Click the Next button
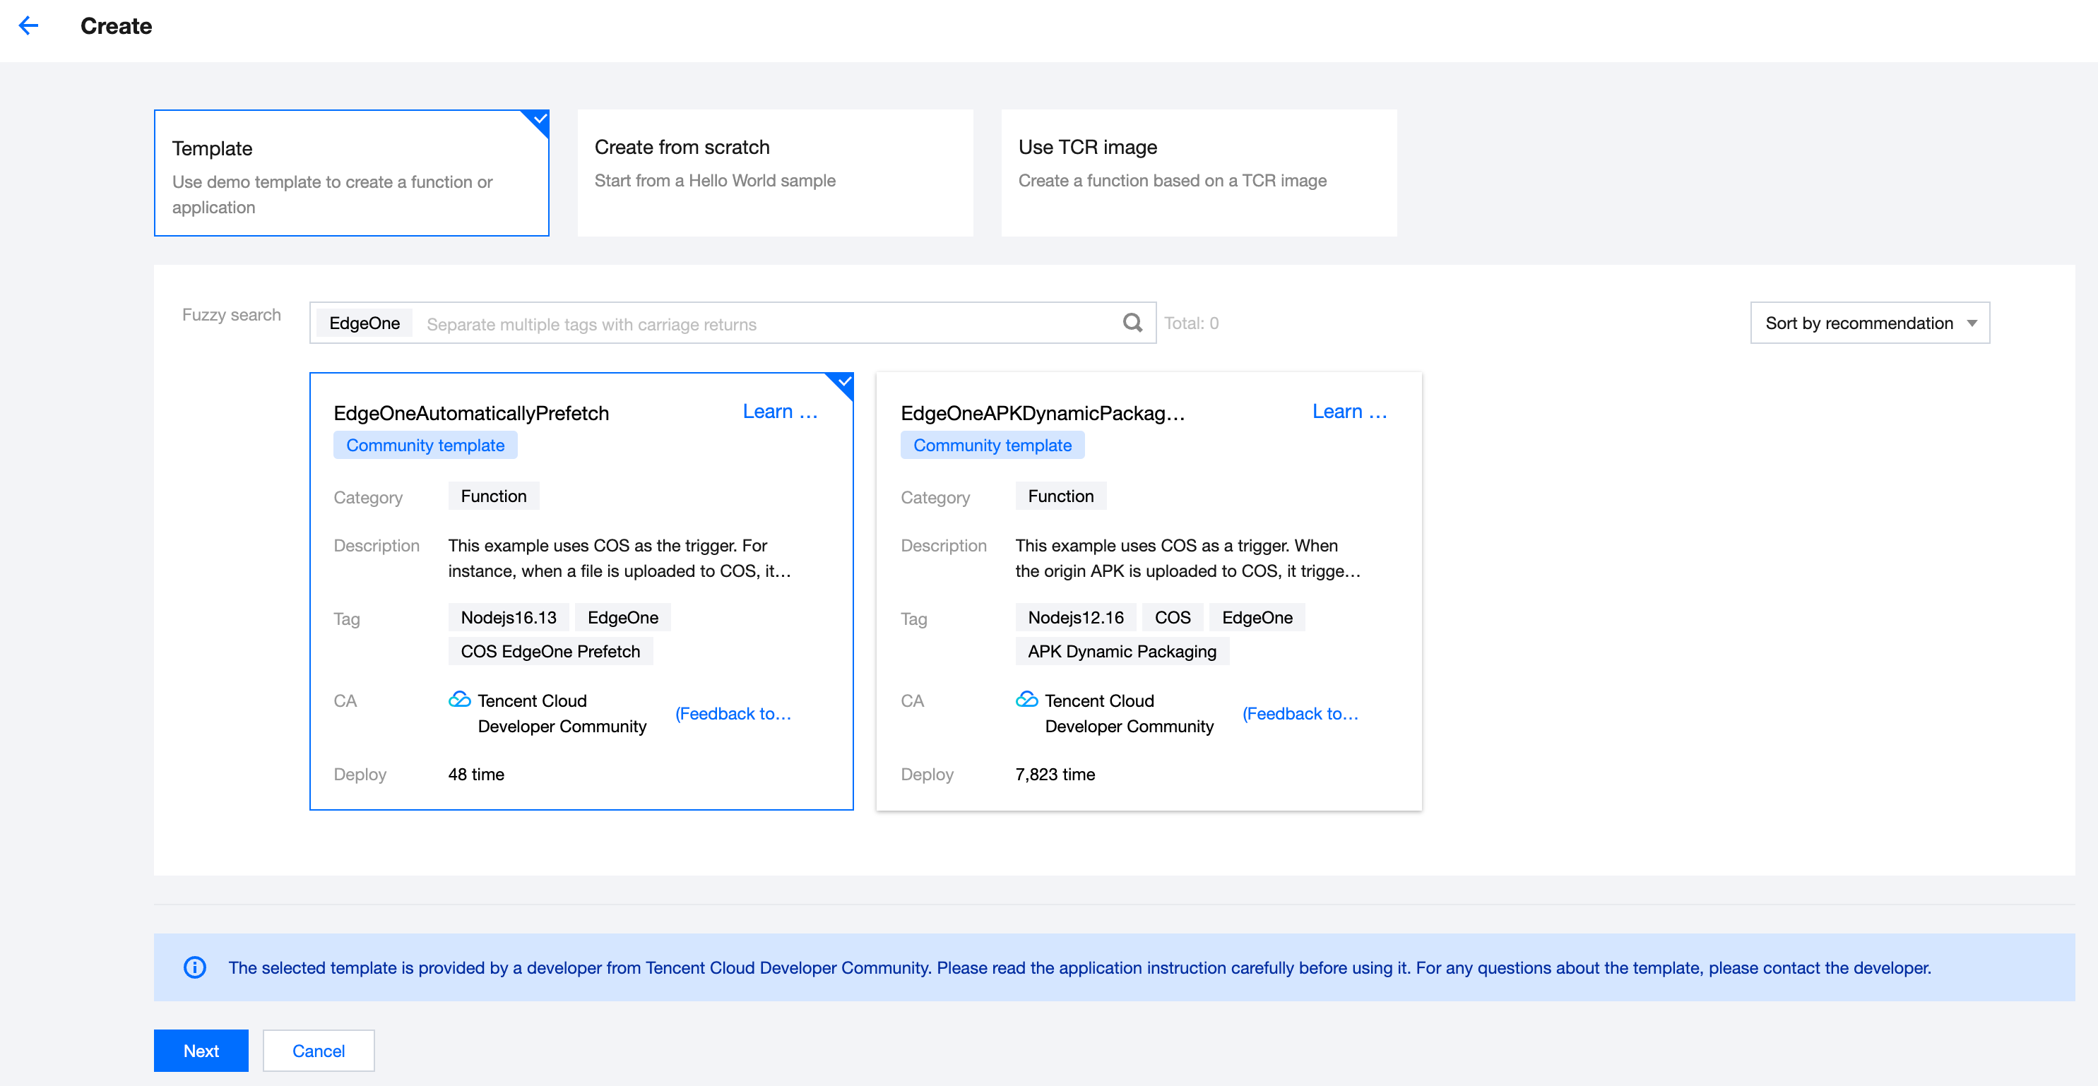 pyautogui.click(x=201, y=1050)
